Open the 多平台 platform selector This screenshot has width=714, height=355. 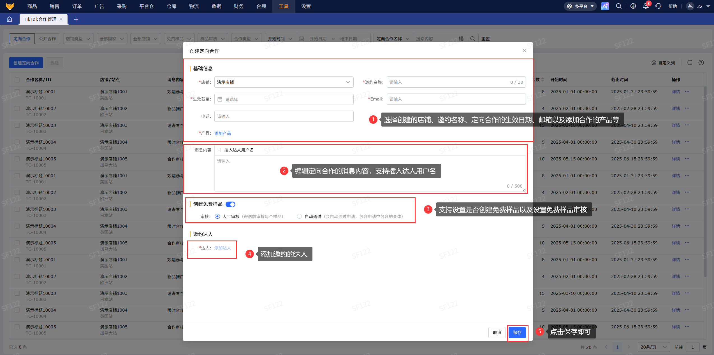[580, 6]
